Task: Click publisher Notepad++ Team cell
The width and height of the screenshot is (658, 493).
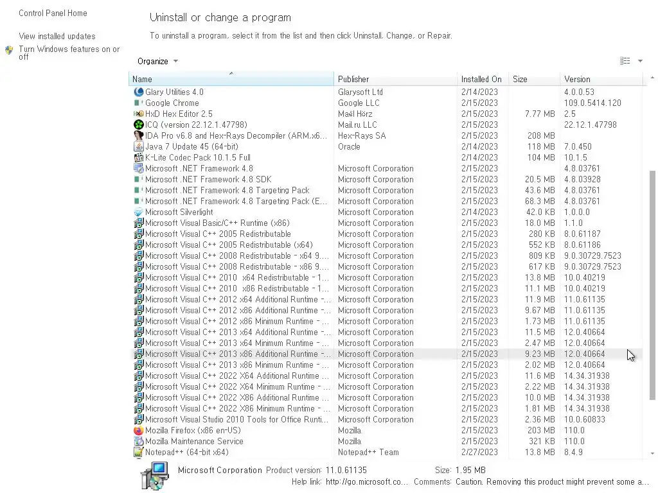Action: (x=368, y=452)
